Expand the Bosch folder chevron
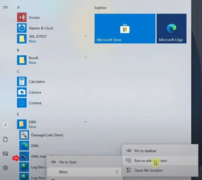Viewport: 202px width, 180px height. [x=86, y=58]
